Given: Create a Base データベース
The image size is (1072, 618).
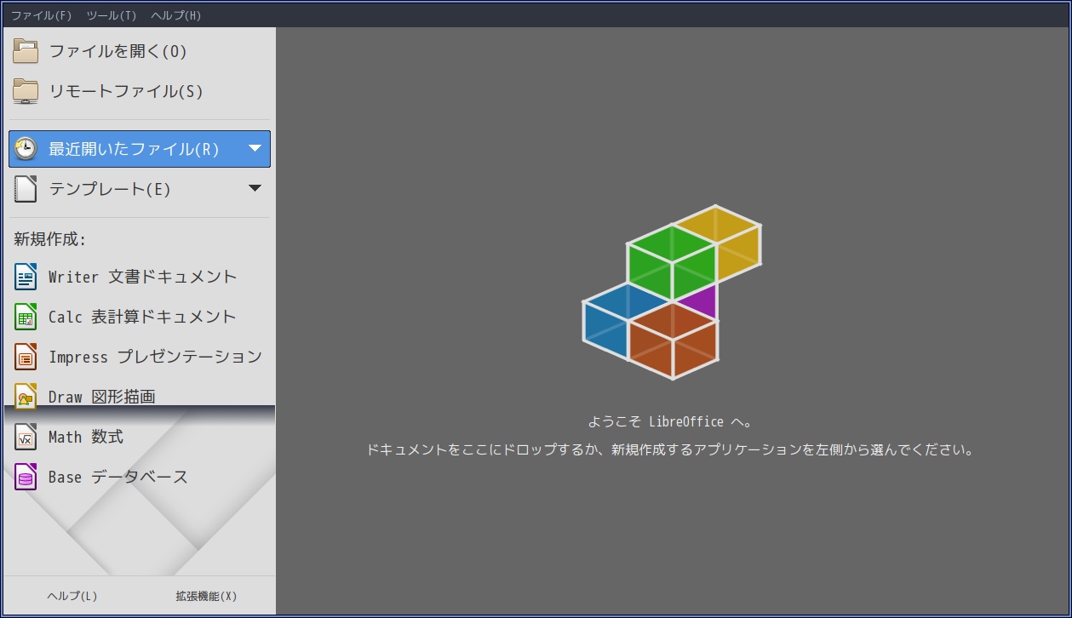Looking at the screenshot, I should [x=118, y=477].
